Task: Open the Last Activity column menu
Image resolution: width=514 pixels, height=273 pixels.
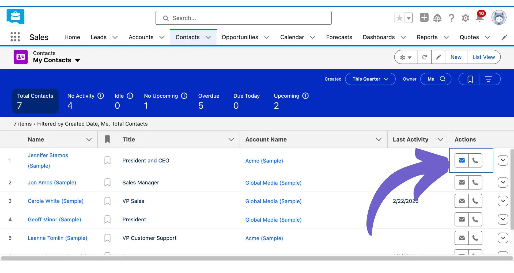Action: pyautogui.click(x=440, y=139)
